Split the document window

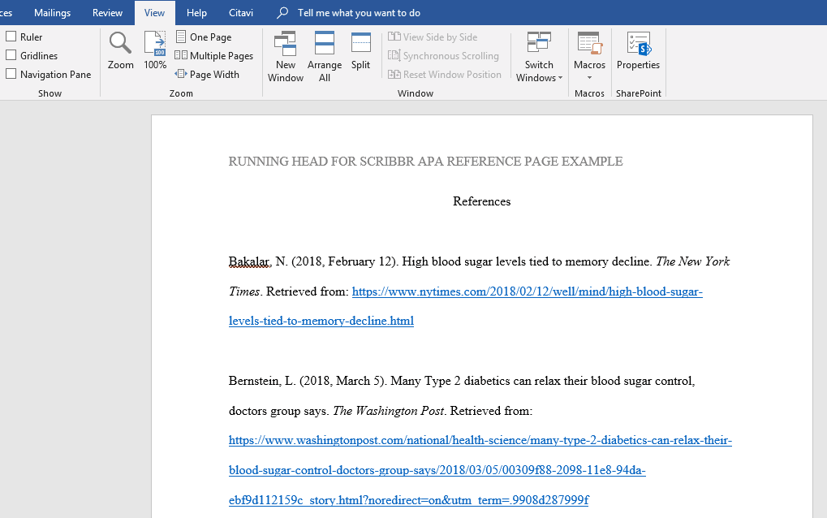pyautogui.click(x=360, y=50)
